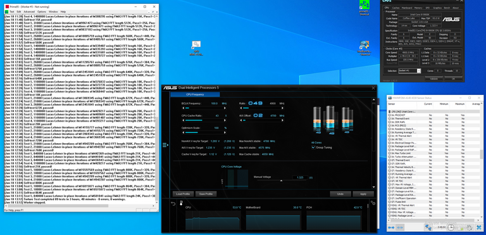Click the HWiNFO expand-left blue arrows icon
Image resolution: width=486 pixels, height=235 pixels.
(391, 227)
